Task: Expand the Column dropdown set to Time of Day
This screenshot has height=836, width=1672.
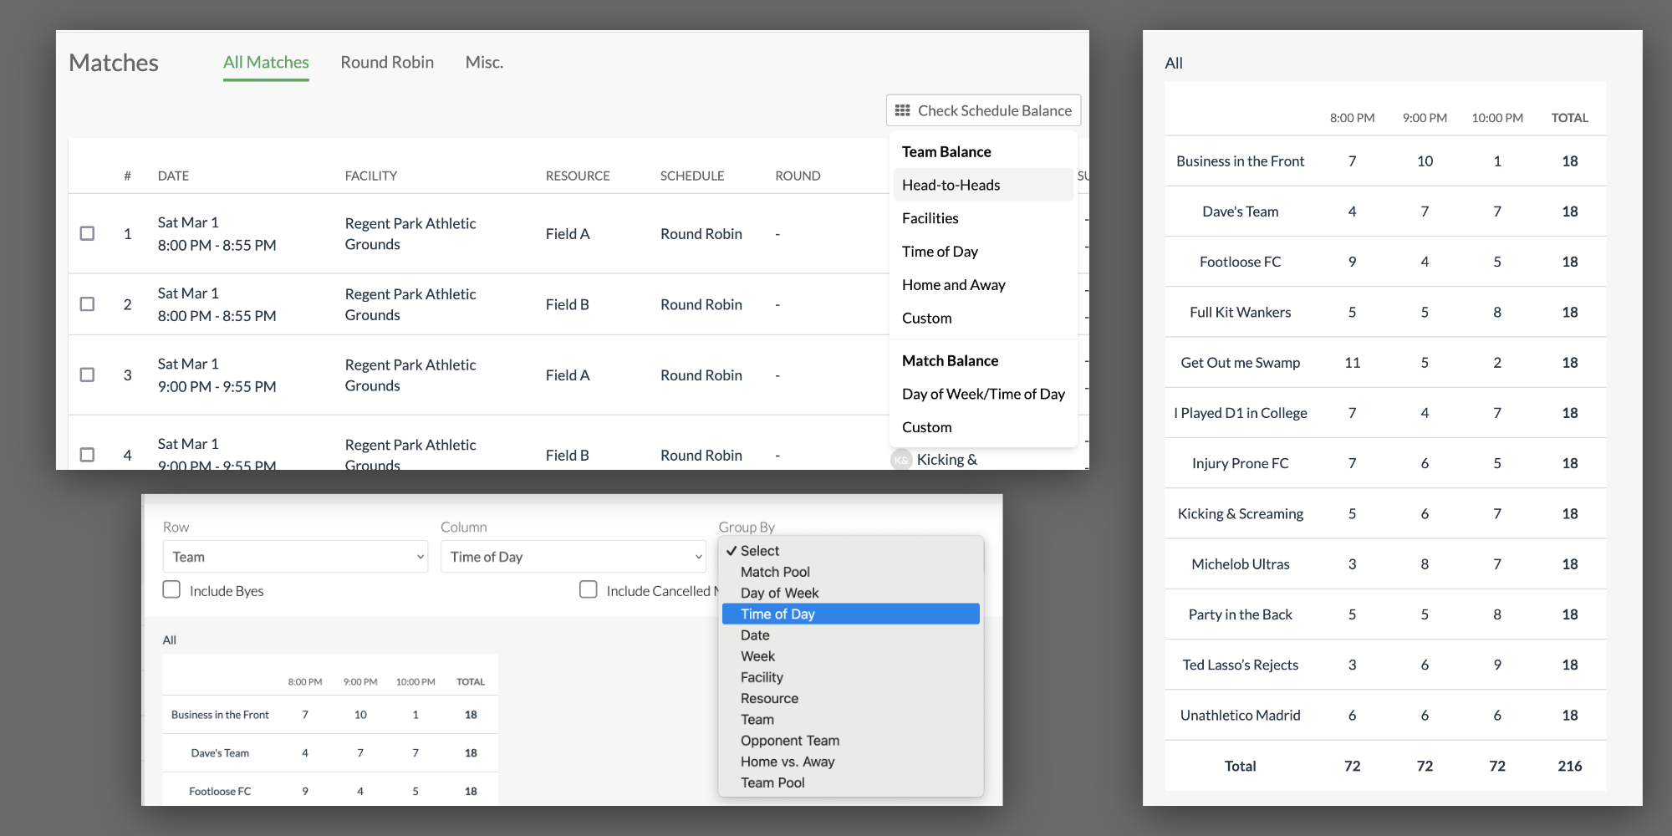Action: click(573, 557)
